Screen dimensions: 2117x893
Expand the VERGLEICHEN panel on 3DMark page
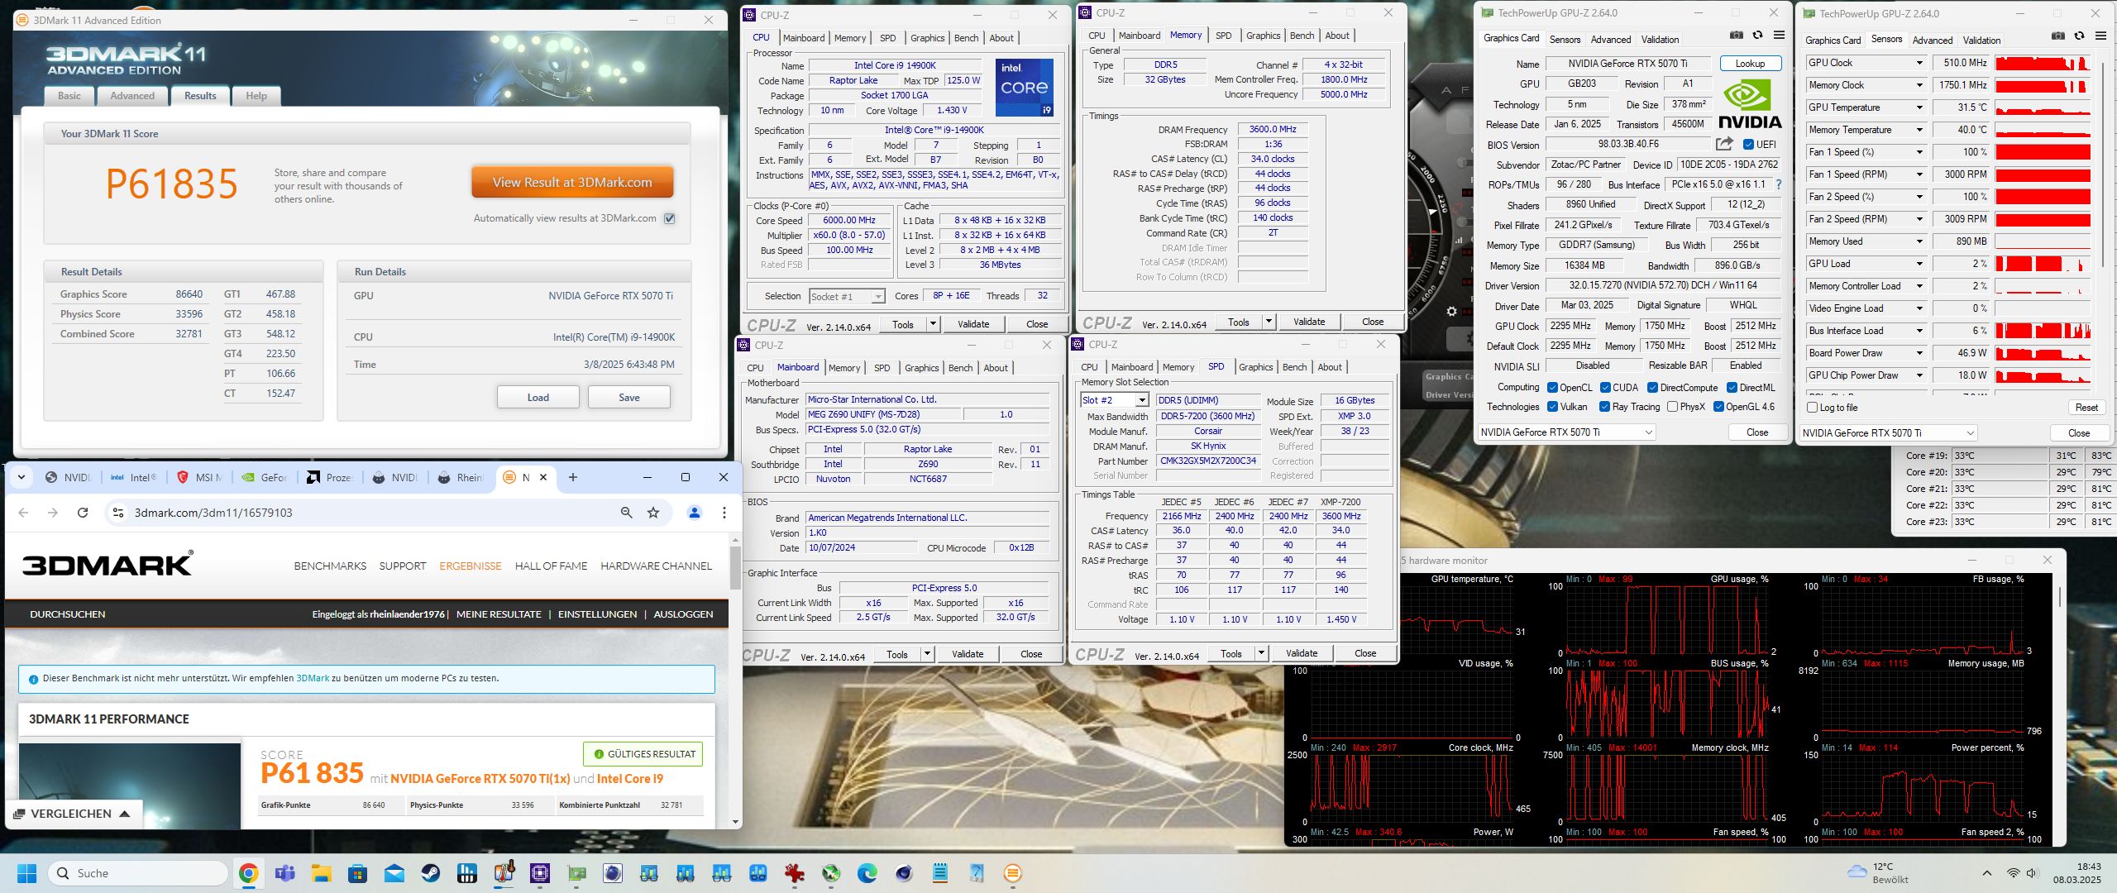point(73,814)
